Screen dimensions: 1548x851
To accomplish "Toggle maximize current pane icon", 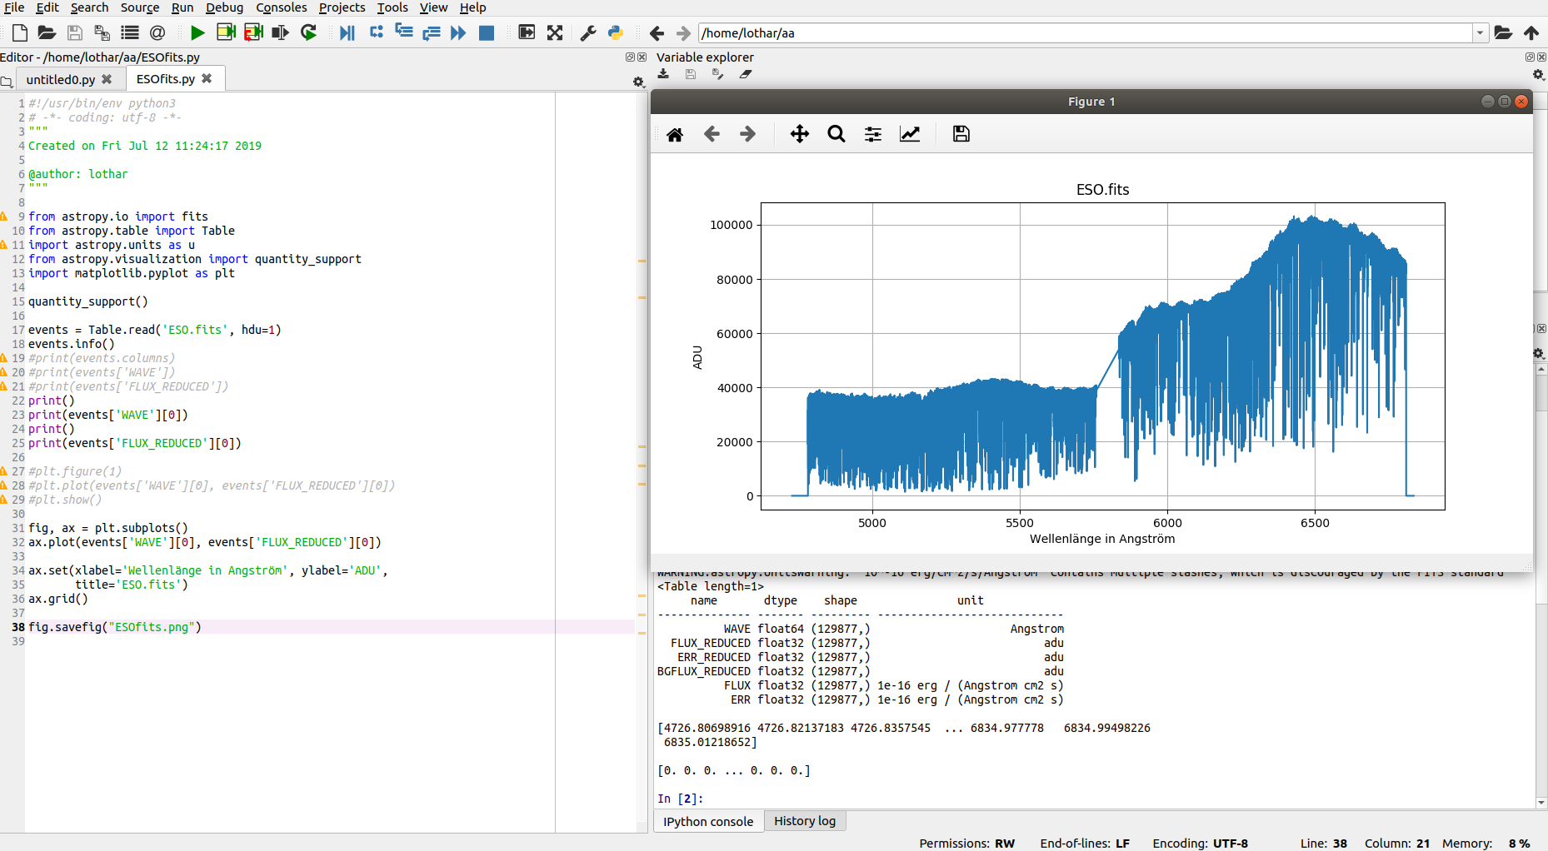I will tap(527, 33).
